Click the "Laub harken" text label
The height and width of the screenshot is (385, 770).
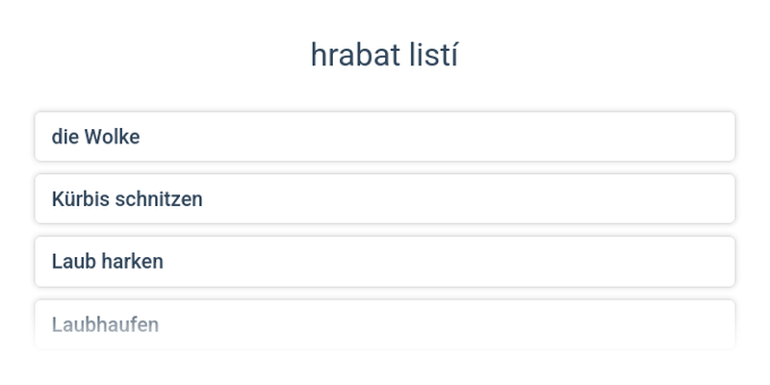point(108,261)
